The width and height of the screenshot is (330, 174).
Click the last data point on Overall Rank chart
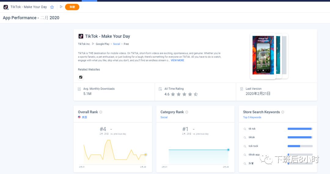[145, 155]
